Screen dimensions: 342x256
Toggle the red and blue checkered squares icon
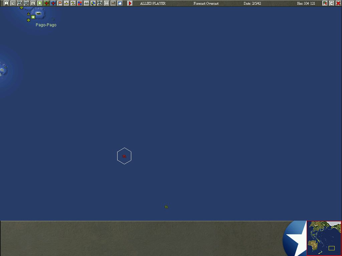click(80, 3)
